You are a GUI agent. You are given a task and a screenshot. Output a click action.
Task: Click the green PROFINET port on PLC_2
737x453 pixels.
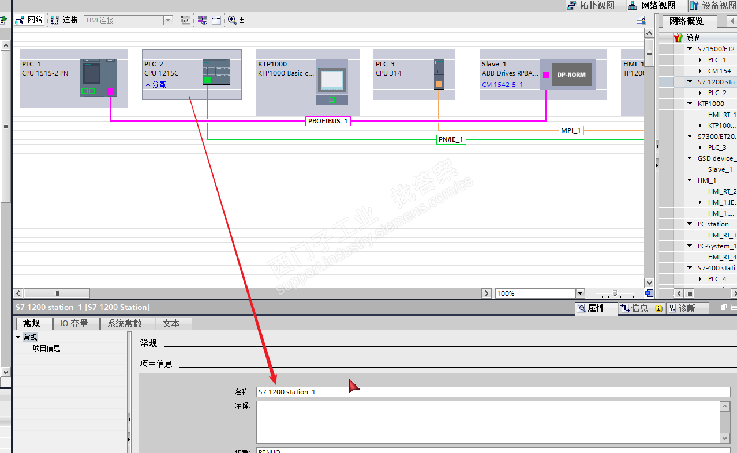(207, 80)
